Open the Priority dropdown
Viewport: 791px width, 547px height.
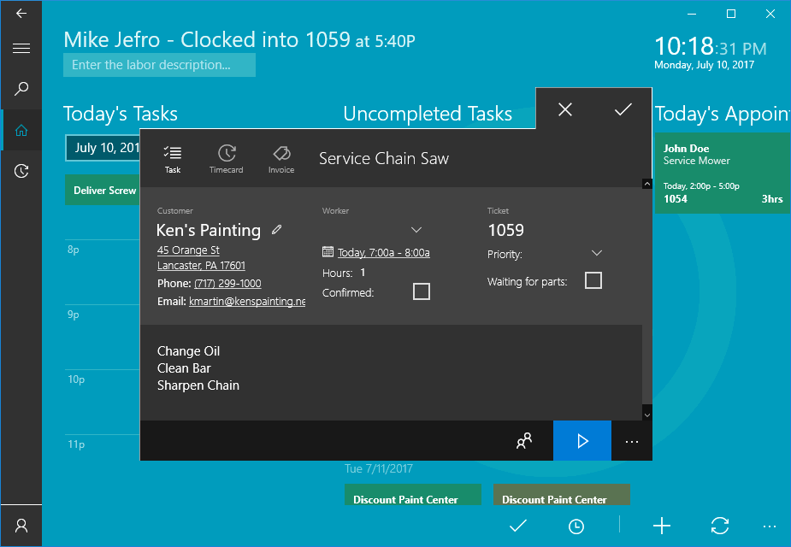click(x=597, y=254)
